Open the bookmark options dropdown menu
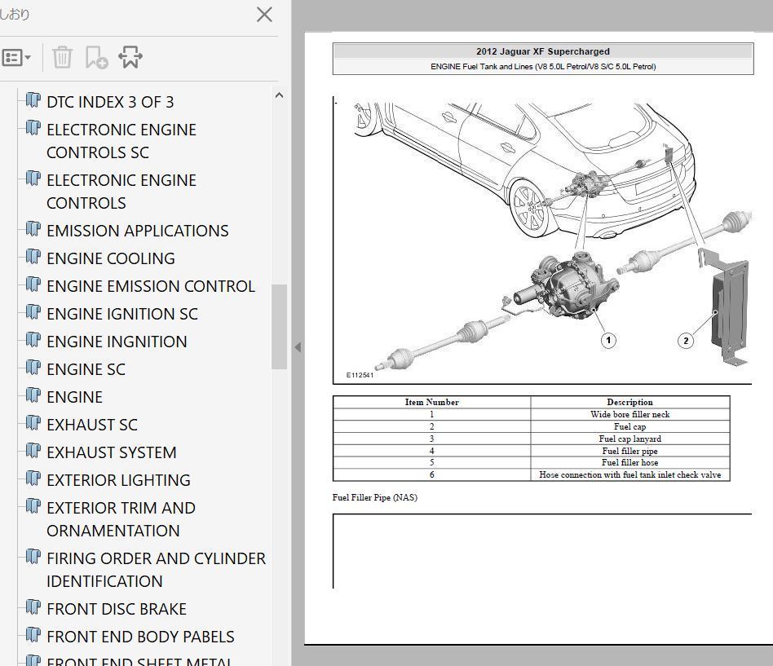773x666 pixels. pyautogui.click(x=16, y=58)
